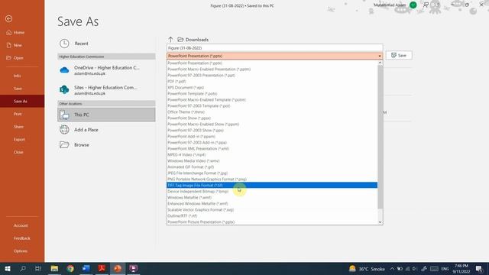Collapse the file type dropdown arrow
Viewport: 489px width, 275px height.
(x=380, y=56)
